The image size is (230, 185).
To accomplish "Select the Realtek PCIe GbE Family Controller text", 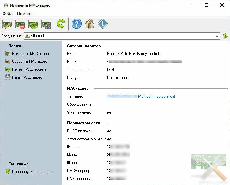I will (x=135, y=54).
